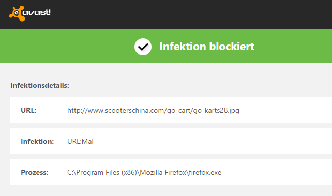Click the www.scooterschina.com domain text
This screenshot has height=196, width=332.
pos(126,110)
